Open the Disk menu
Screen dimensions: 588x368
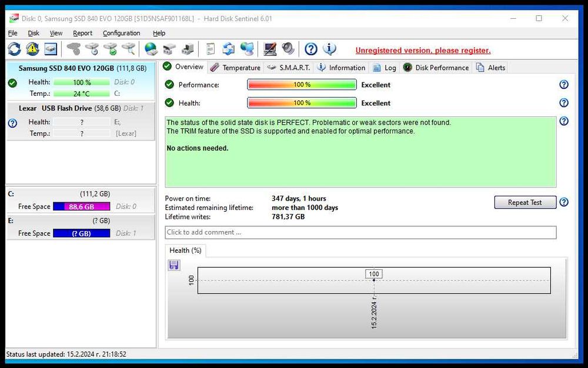[34, 33]
